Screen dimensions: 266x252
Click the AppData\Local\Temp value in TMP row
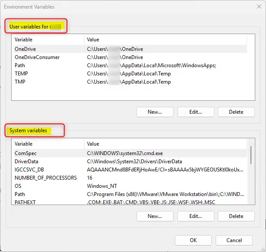click(x=129, y=82)
